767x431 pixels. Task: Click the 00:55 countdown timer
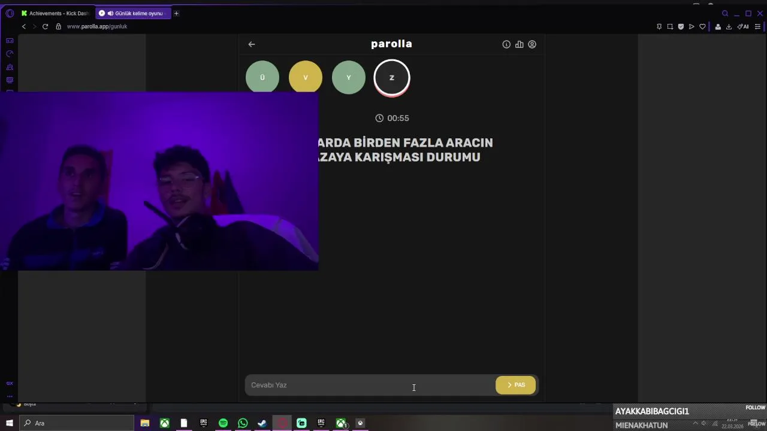click(392, 119)
